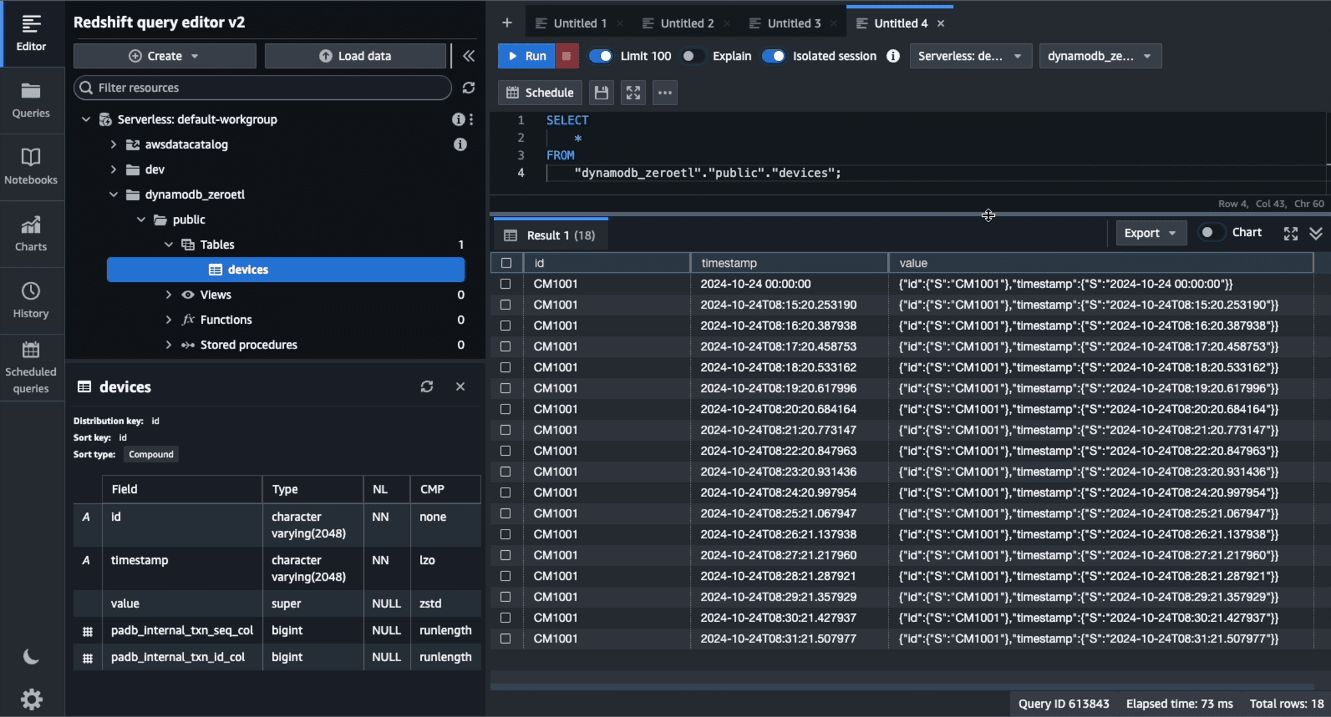Collapse the public schema node
Screen dimensions: 1331x717
141,219
